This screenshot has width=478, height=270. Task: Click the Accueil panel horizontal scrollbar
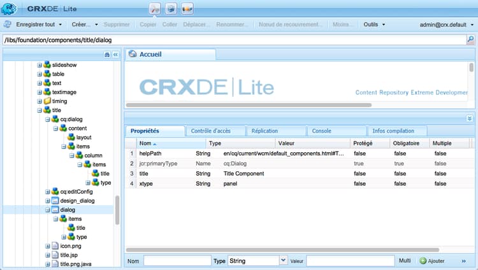point(249,105)
